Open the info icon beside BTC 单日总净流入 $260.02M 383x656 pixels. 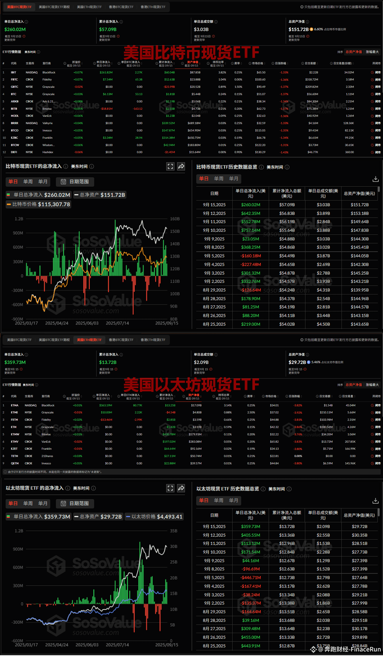point(26,22)
